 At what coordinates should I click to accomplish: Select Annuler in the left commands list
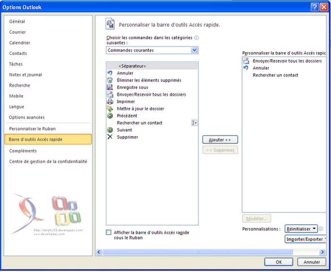[x=152, y=73]
